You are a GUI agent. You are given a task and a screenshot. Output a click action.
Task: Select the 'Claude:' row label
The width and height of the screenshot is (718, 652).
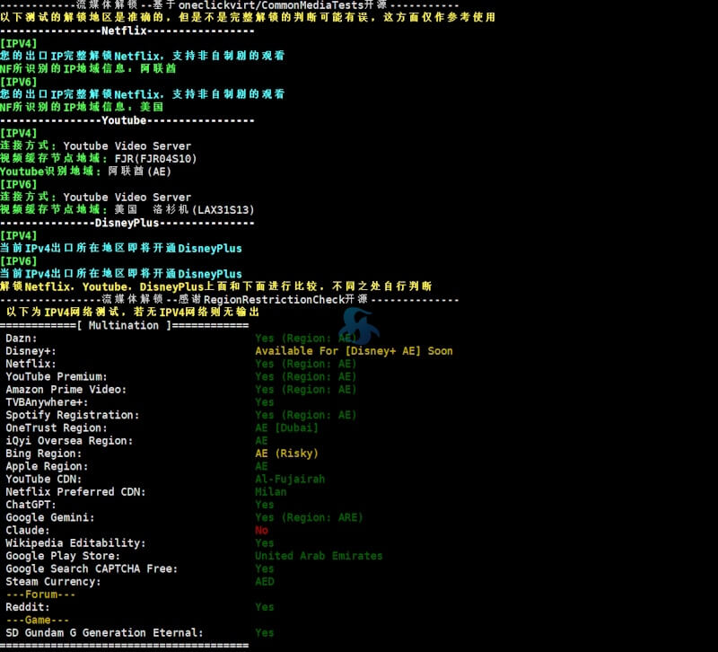28,530
